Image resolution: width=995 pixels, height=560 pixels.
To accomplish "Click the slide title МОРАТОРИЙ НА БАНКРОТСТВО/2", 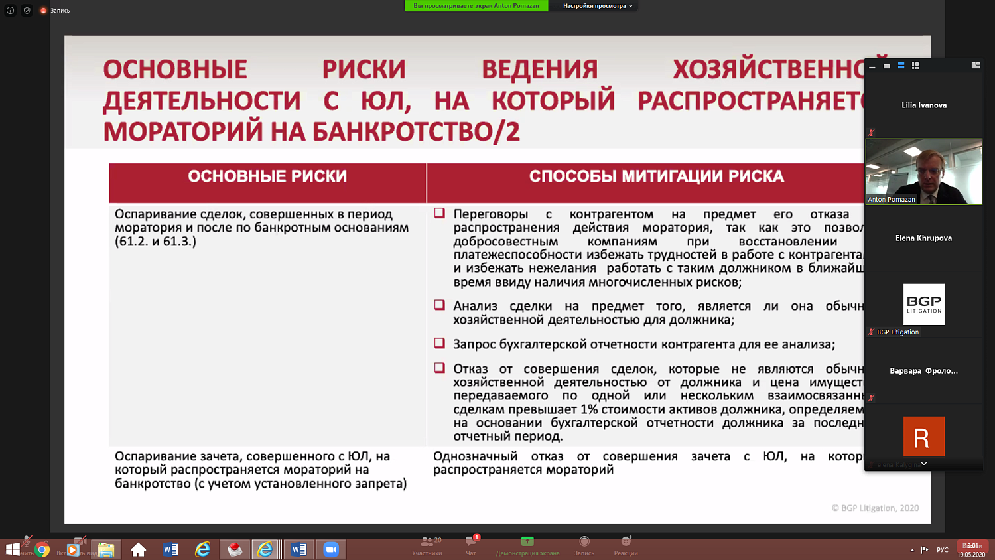I will 311,131.
